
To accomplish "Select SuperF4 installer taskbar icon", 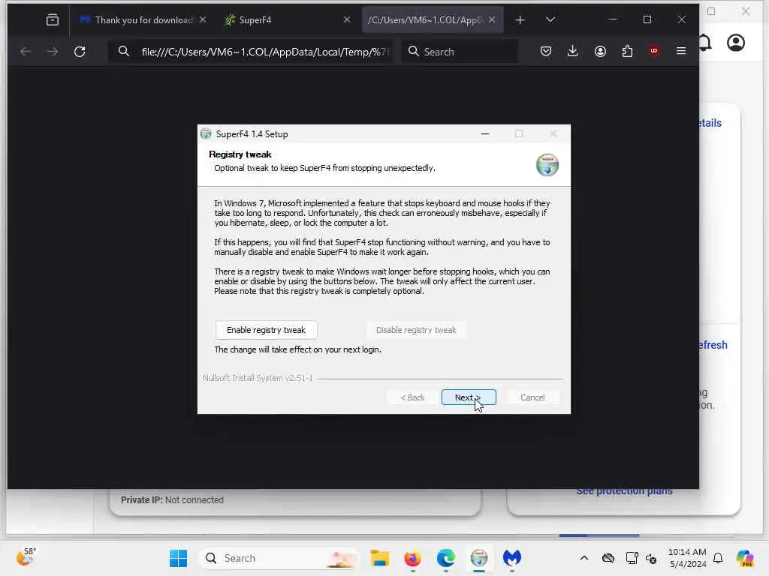I will pyautogui.click(x=478, y=558).
